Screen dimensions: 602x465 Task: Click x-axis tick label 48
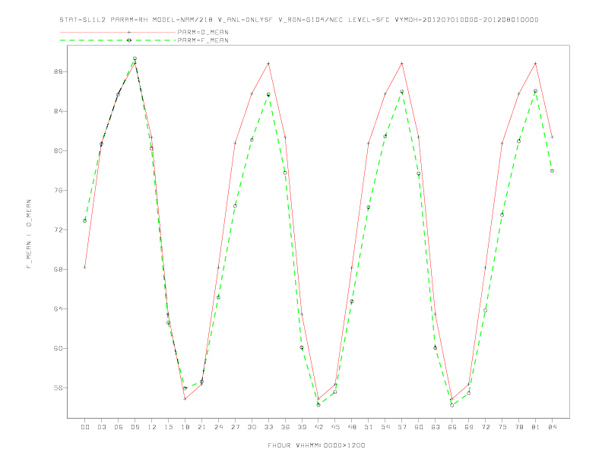click(352, 427)
